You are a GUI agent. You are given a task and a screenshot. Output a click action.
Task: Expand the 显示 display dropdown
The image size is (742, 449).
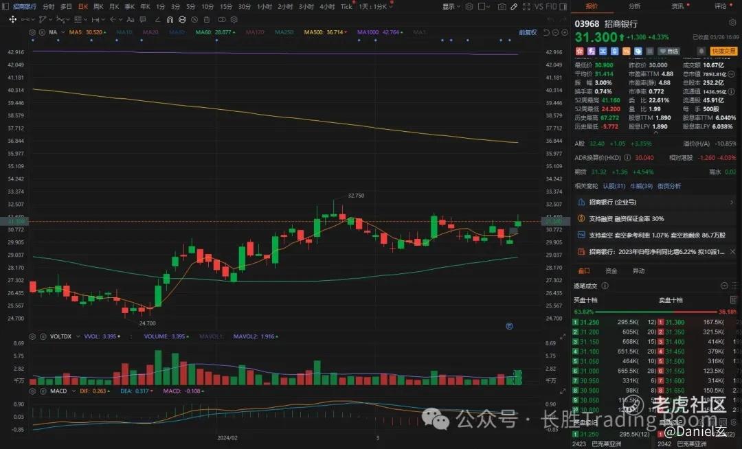(451, 7)
